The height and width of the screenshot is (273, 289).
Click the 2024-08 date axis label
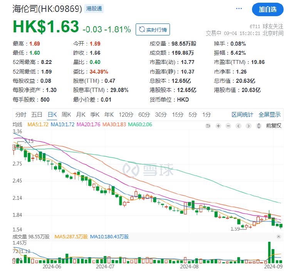point(189,266)
